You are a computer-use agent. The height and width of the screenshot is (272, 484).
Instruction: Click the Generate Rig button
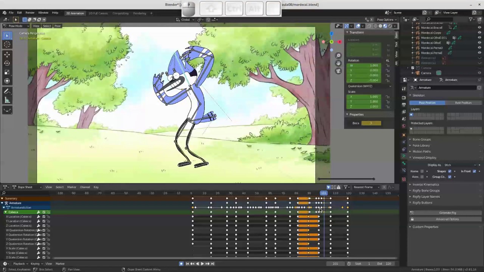tap(447, 213)
